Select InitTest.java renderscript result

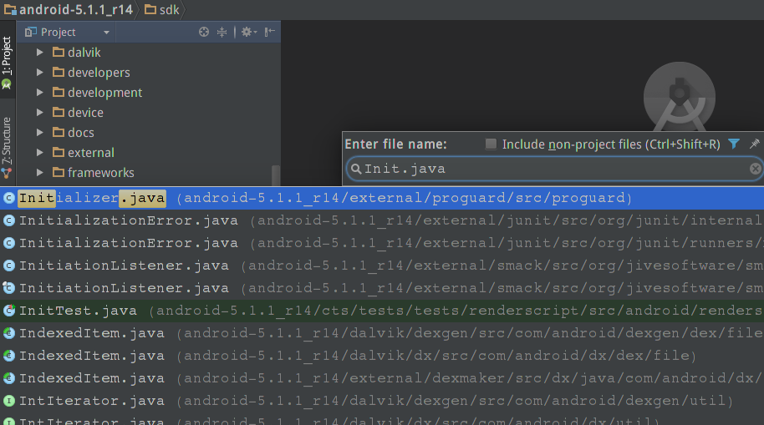(x=382, y=311)
